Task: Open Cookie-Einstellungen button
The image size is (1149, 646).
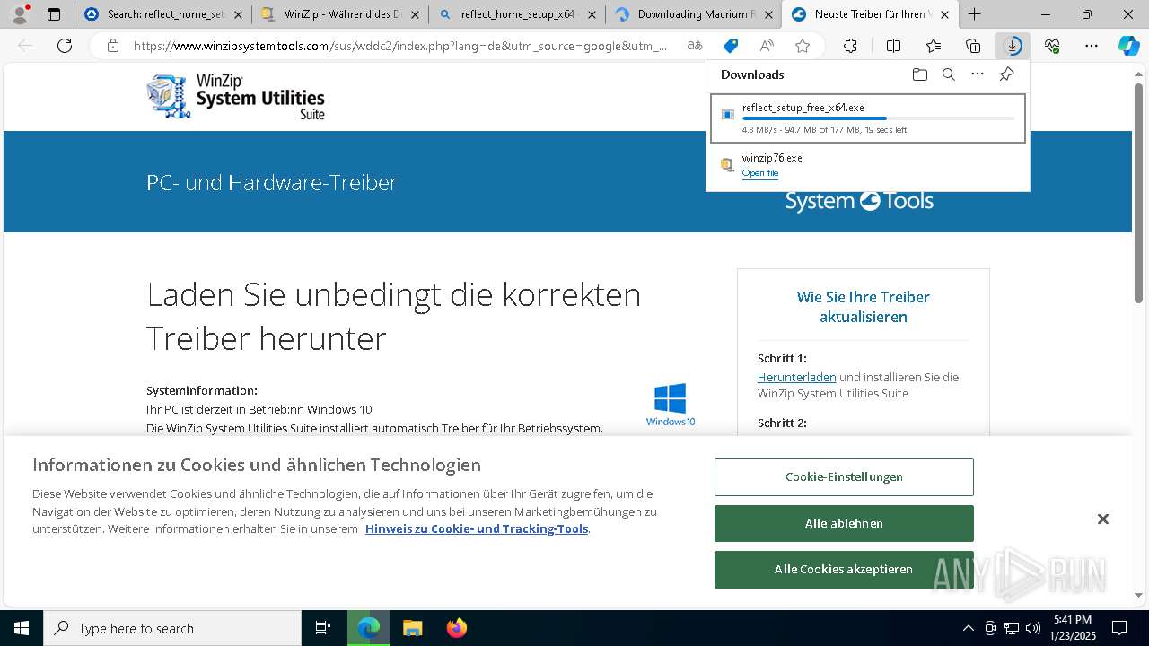Action: click(844, 477)
